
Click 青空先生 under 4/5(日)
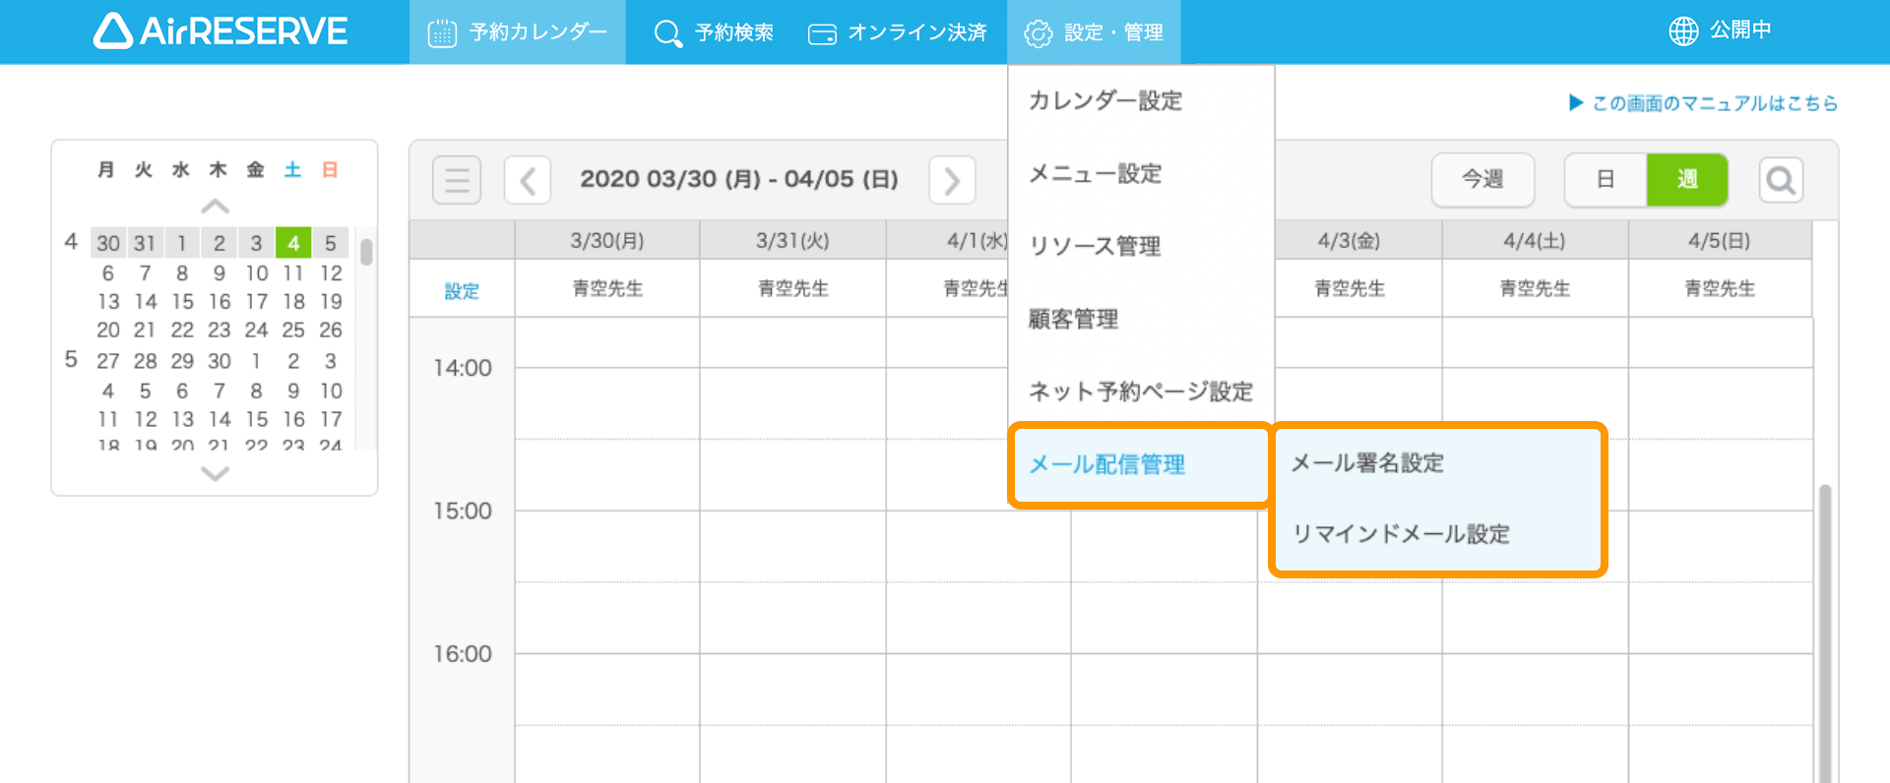[x=1720, y=288]
